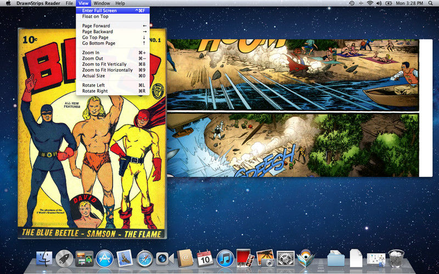Screen dimensions: 439x274
Task: Open the Calendar icon showing 10
Action: click(x=205, y=258)
